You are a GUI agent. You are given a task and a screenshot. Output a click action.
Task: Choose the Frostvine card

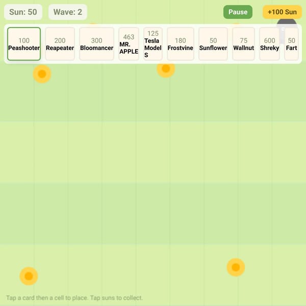click(181, 44)
